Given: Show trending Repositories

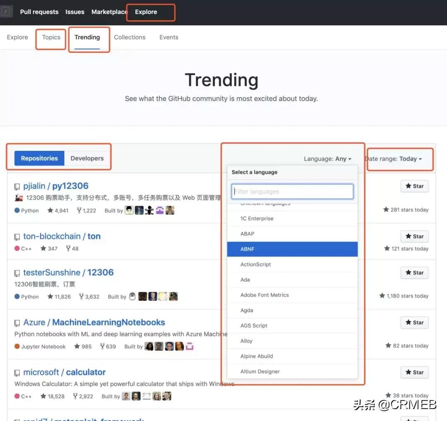Looking at the screenshot, I should coord(39,158).
